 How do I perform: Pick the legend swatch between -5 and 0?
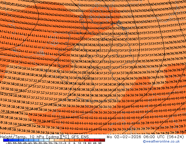[x=67, y=140]
